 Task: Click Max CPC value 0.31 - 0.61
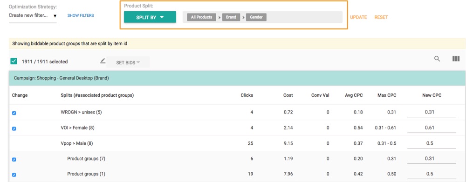tap(385, 128)
